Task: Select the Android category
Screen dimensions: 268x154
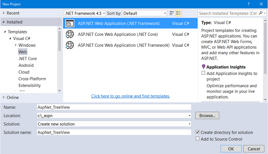Action: [x=26, y=65]
